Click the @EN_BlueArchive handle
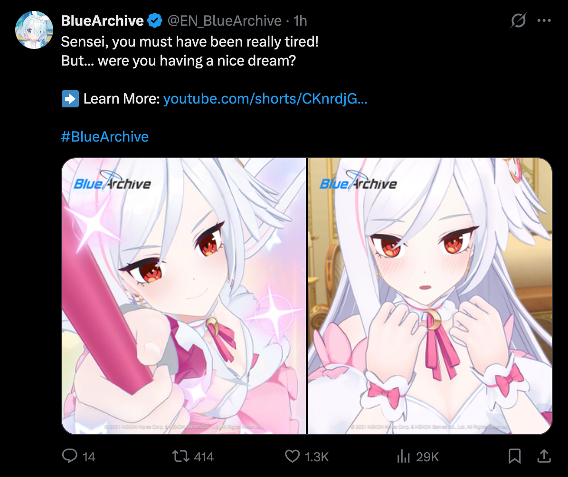The image size is (568, 477). click(x=224, y=20)
